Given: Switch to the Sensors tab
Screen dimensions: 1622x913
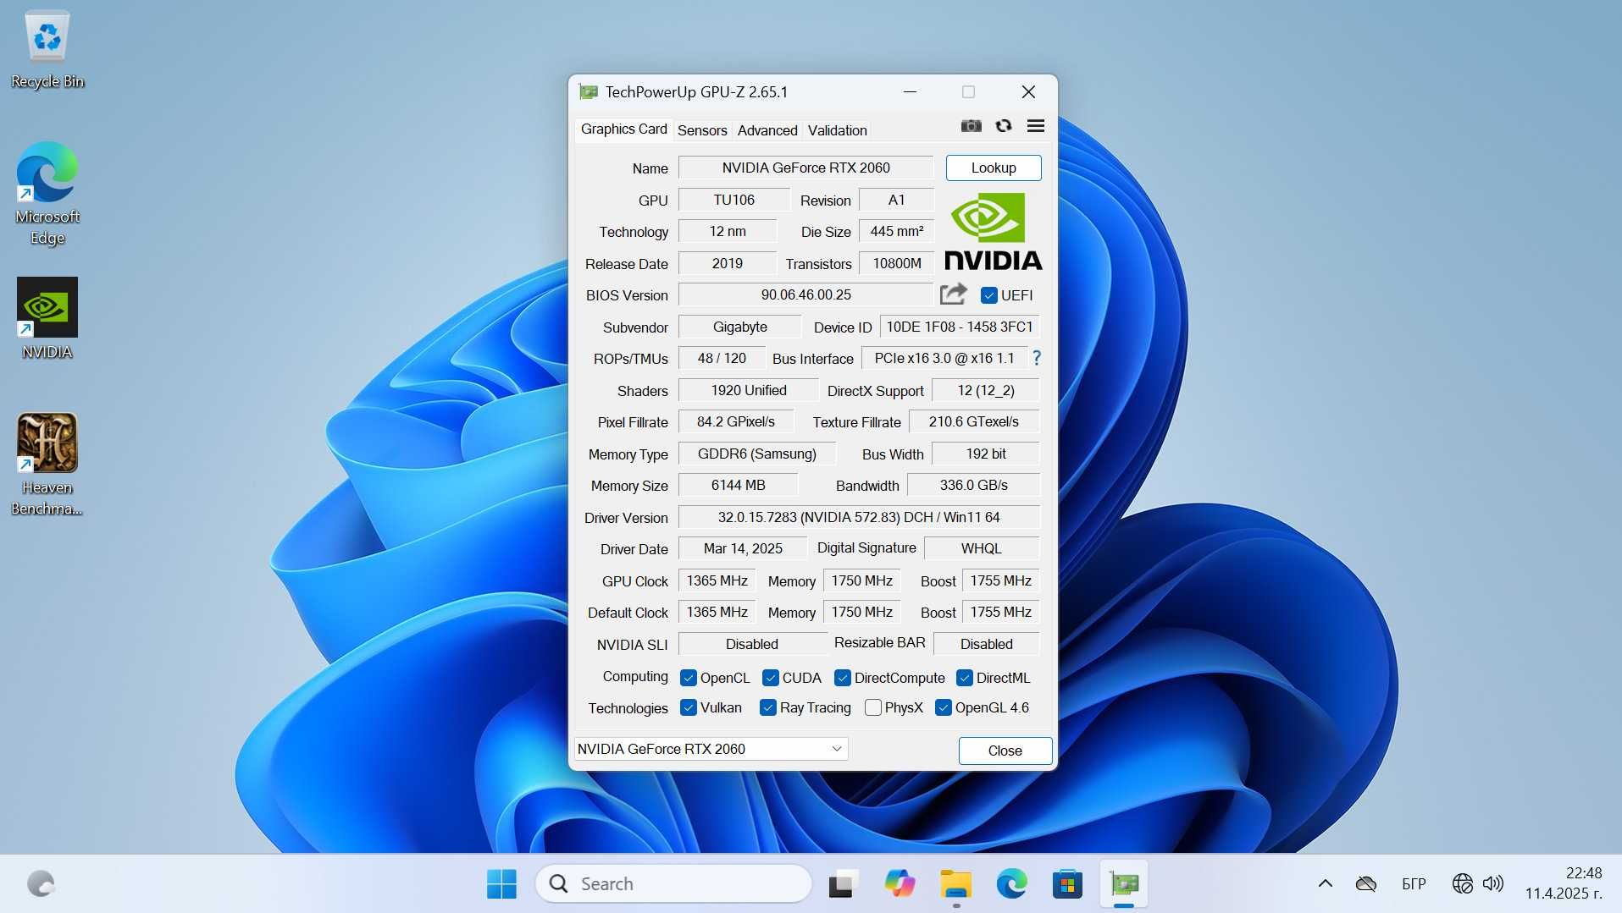Looking at the screenshot, I should click(702, 130).
